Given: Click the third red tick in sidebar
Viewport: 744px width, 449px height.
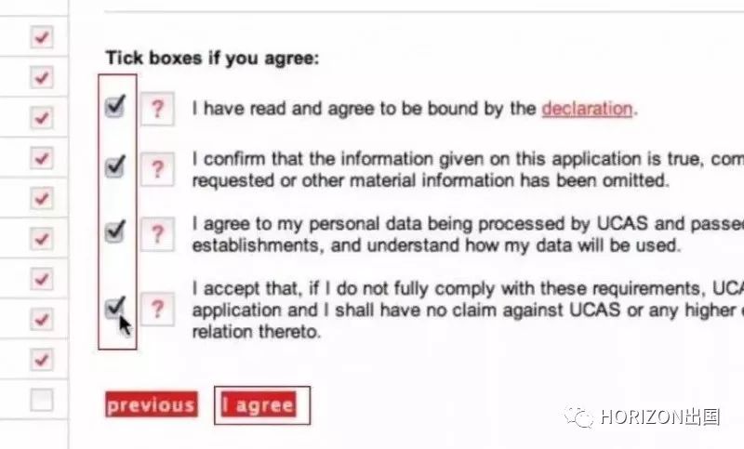Looking at the screenshot, I should [42, 117].
